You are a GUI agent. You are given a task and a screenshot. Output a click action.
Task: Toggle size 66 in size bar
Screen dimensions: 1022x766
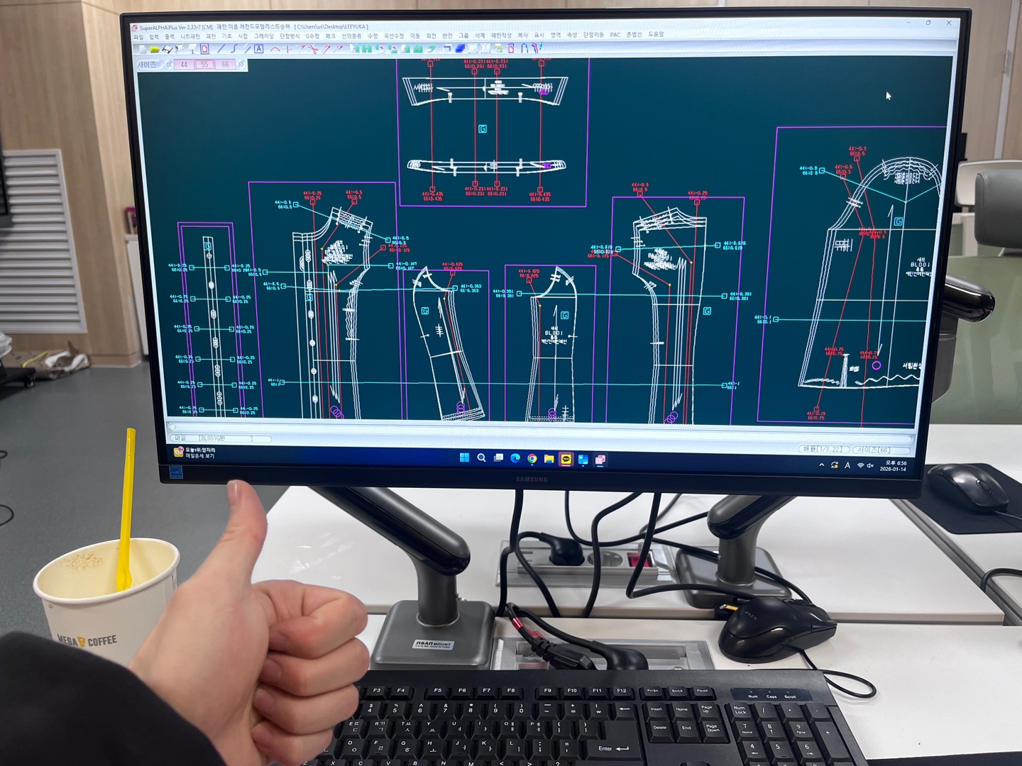pyautogui.click(x=225, y=65)
